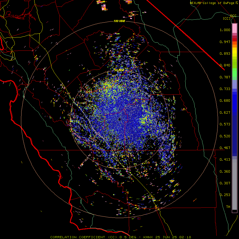Select the 1.000 scale value
Image resolution: width=239 pixels, height=239 pixels.
[x=225, y=30]
